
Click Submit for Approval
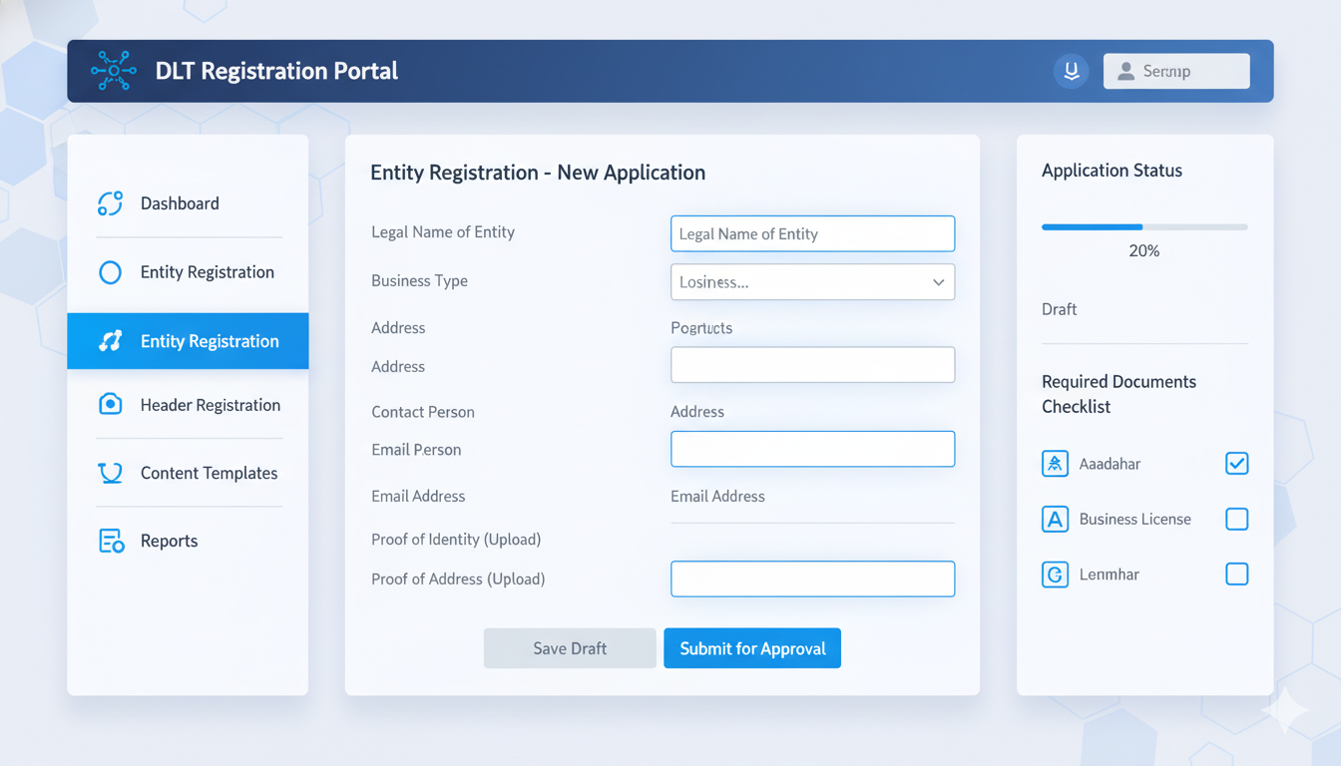click(752, 648)
